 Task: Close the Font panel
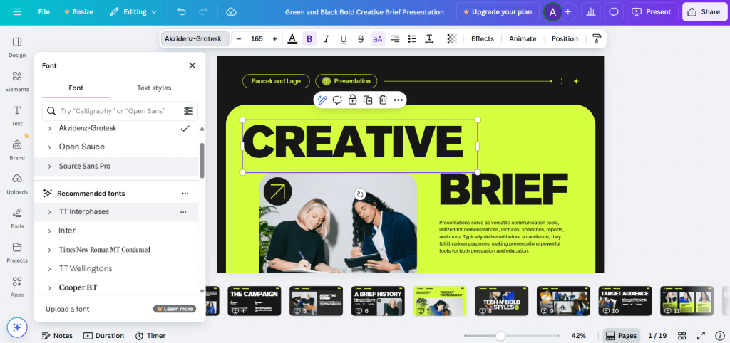pos(192,65)
